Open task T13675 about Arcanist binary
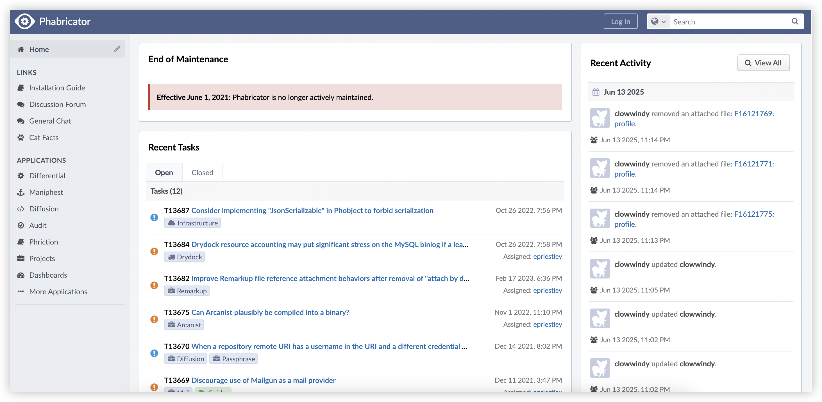822x402 pixels. click(270, 312)
